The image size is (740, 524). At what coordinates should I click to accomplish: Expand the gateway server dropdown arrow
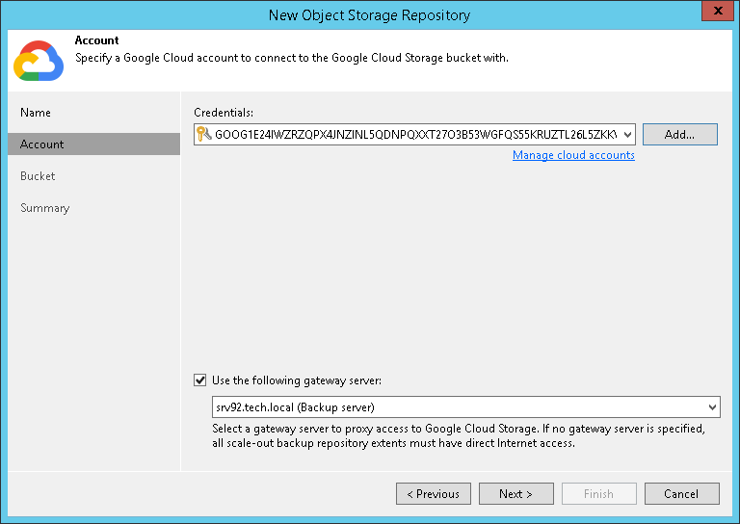click(712, 406)
